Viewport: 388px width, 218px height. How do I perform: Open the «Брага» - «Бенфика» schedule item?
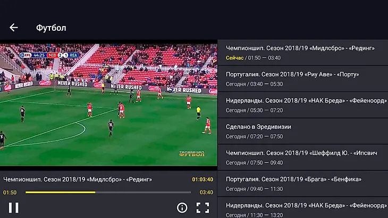(302, 184)
